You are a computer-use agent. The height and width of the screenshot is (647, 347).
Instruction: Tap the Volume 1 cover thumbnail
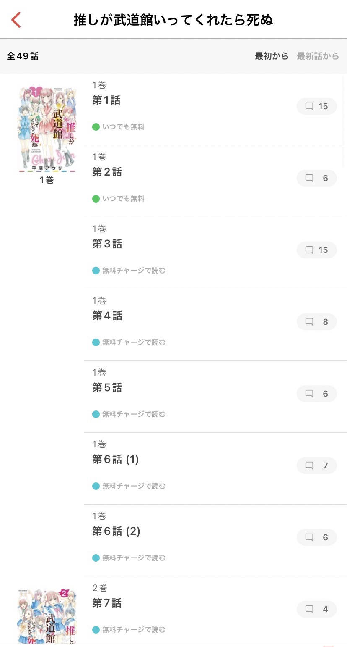pyautogui.click(x=47, y=129)
